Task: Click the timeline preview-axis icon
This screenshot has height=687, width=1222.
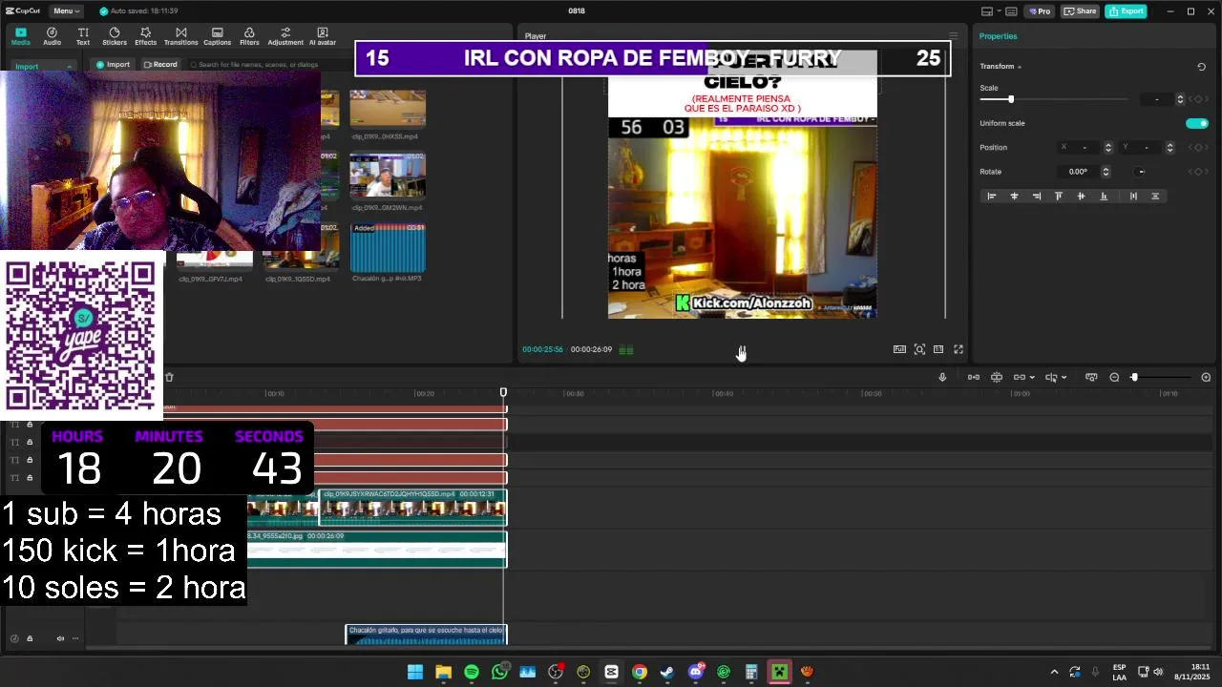Action: coord(1091,377)
